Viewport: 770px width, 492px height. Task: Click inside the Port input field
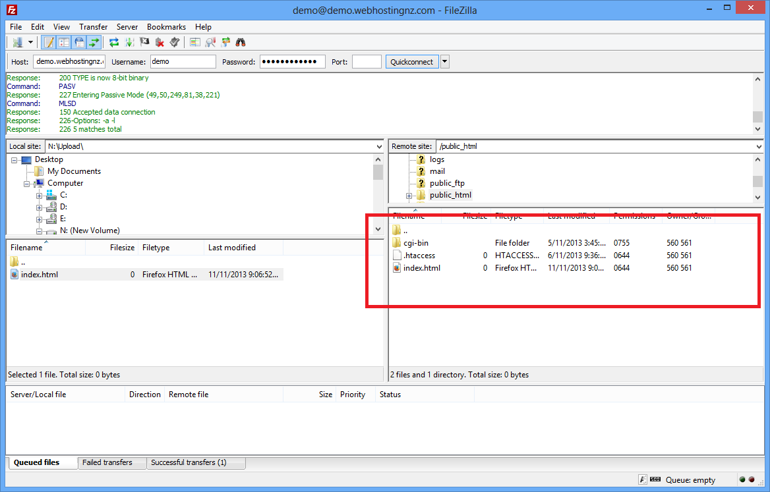point(367,62)
